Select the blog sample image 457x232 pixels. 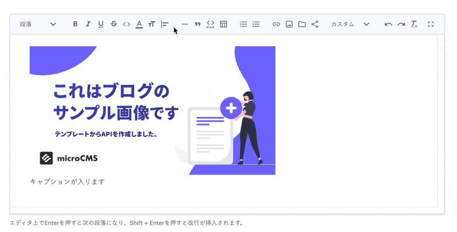(153, 110)
